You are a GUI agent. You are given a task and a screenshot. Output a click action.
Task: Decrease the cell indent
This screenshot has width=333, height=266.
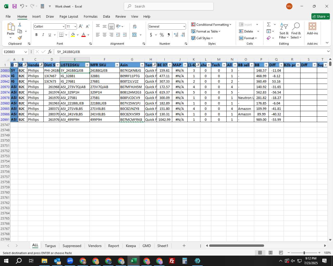coord(118,35)
